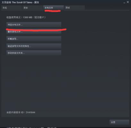131x128 pixels.
Task: Click the red underline beneath the Local Files tab
Action: pyautogui.click(x=53, y=11)
